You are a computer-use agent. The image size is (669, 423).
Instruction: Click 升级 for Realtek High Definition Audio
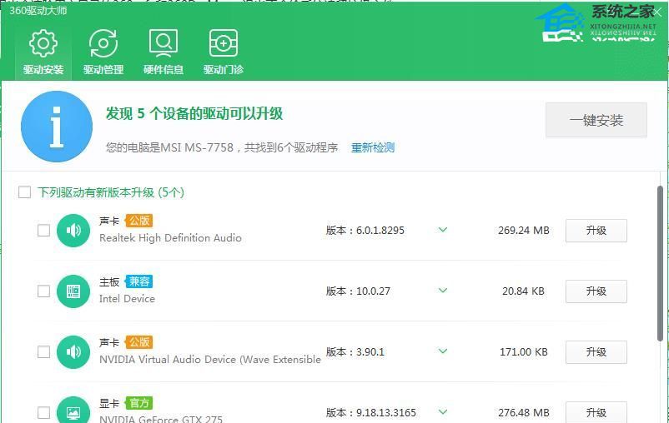[x=596, y=231]
